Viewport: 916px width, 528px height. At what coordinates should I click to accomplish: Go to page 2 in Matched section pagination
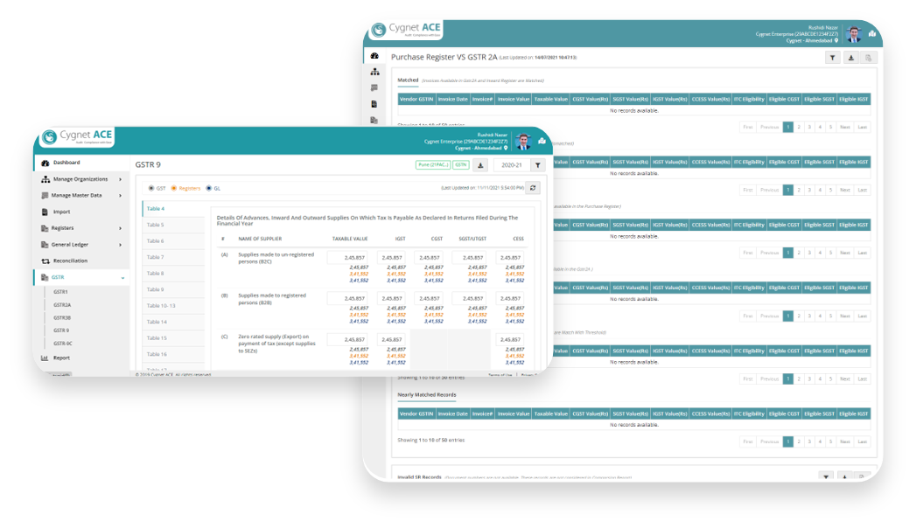(799, 127)
